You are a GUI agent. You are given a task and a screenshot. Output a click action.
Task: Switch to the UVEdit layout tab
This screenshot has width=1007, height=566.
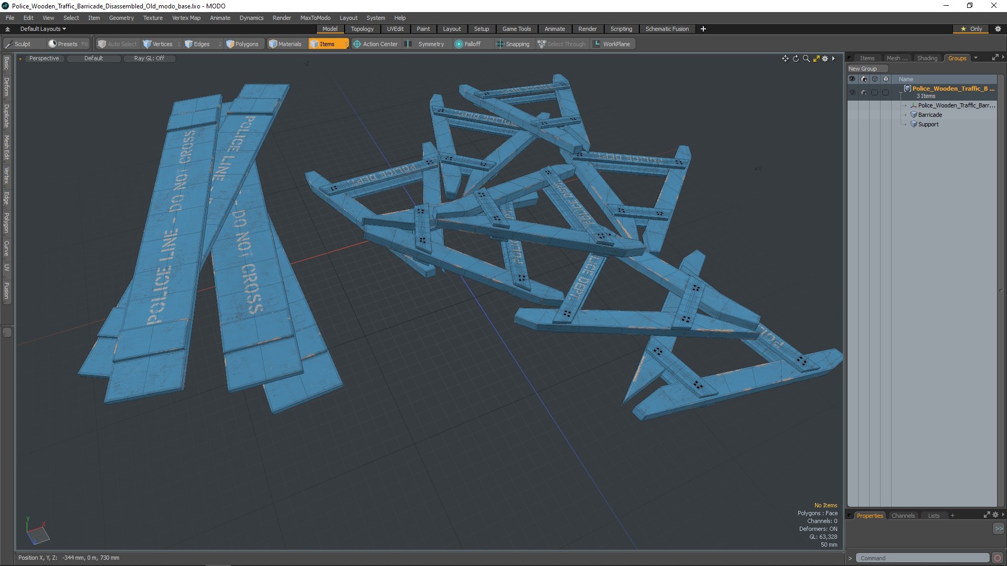[x=395, y=29]
